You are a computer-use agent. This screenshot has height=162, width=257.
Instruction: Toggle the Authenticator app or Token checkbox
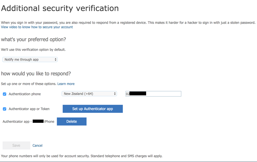coord(4,109)
